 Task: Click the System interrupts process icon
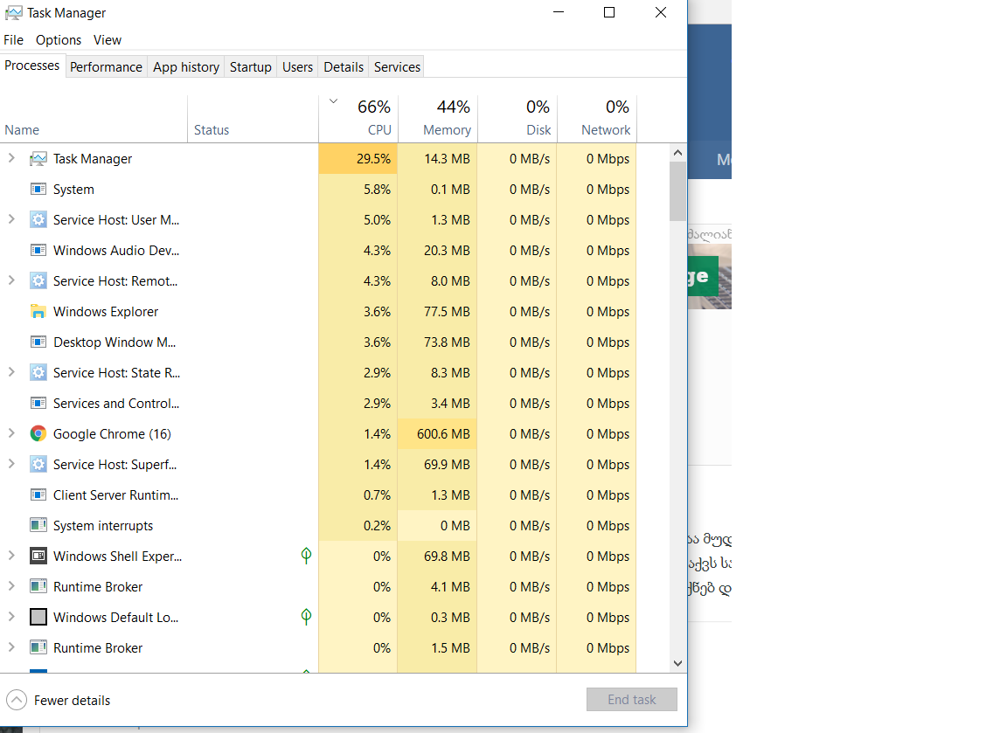point(38,526)
